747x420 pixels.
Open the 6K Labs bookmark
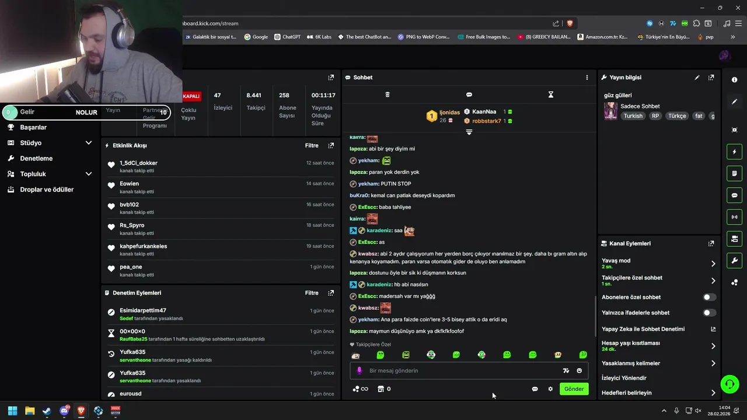click(319, 37)
